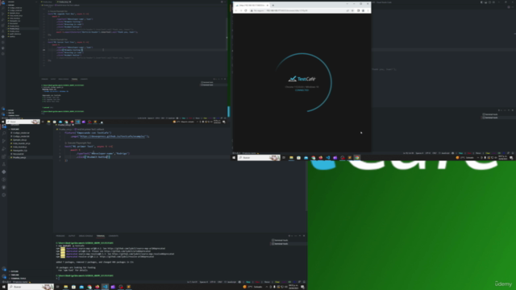Open Manage gear in bottom VS Code activity bar
516x290 pixels.
pos(4,276)
